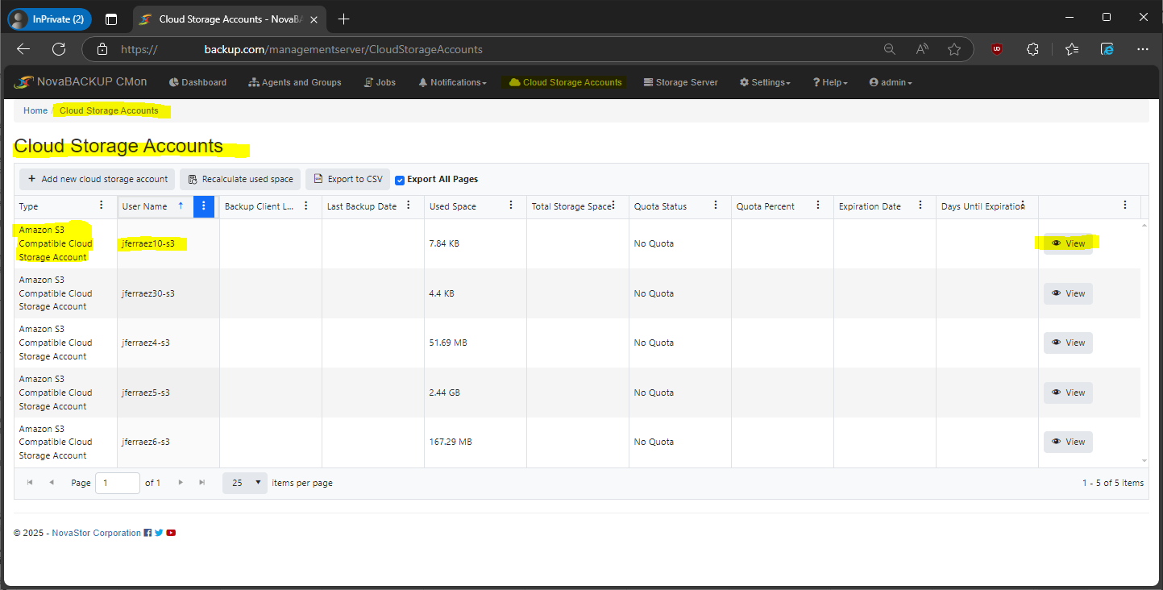The width and height of the screenshot is (1163, 590).
Task: Open the items per page dropdown
Action: pos(245,483)
